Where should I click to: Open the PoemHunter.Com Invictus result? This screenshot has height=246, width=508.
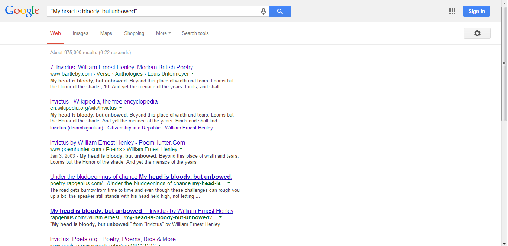point(117,142)
